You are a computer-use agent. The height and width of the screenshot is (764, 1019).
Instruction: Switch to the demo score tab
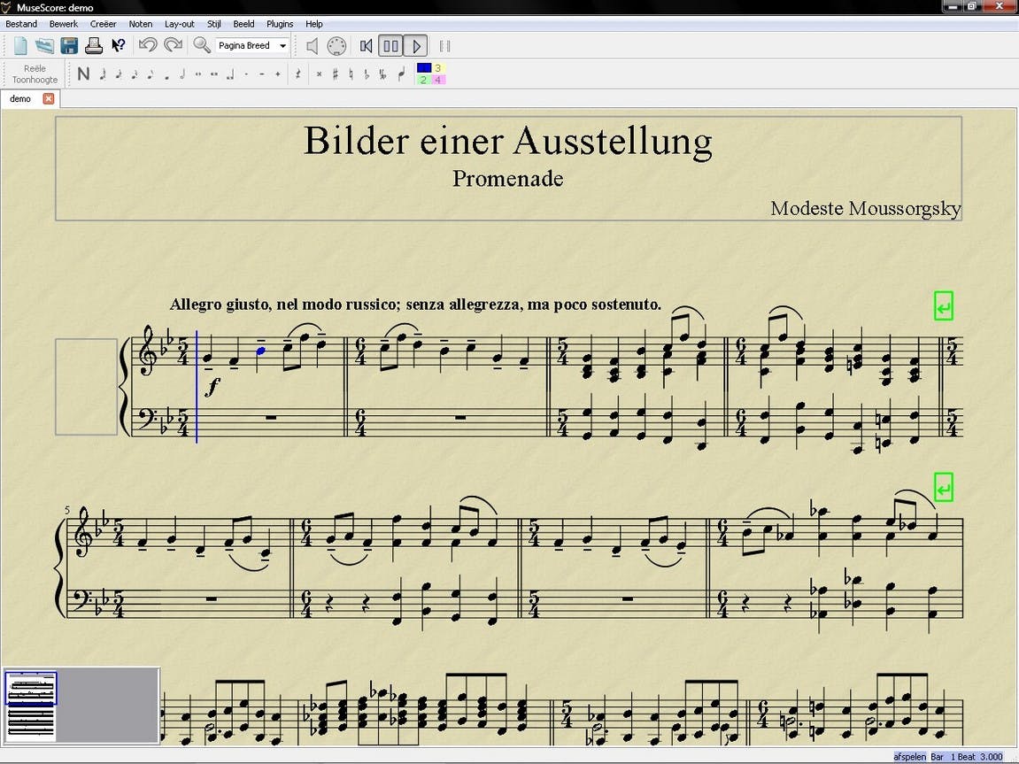(x=20, y=99)
